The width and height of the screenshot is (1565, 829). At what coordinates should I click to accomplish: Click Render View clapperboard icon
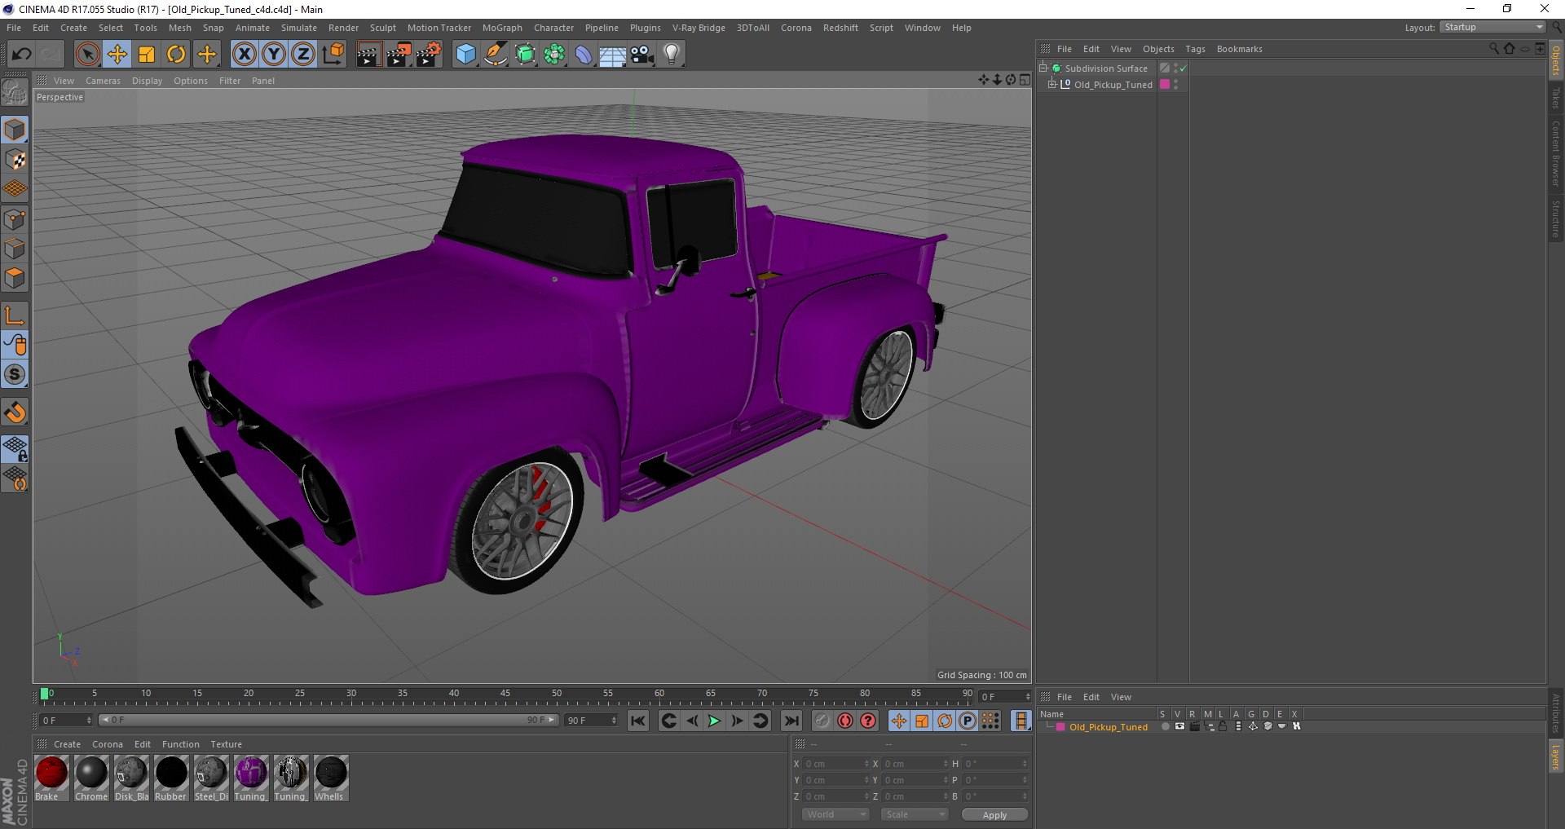(368, 55)
